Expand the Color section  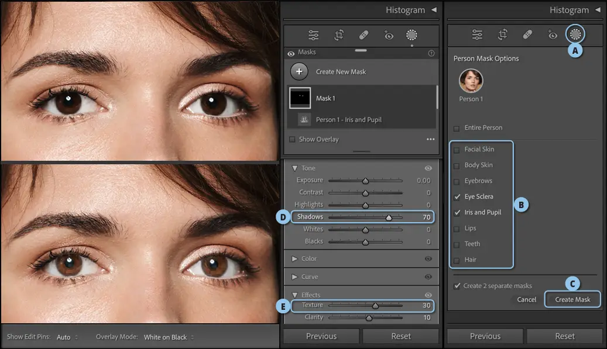click(294, 258)
